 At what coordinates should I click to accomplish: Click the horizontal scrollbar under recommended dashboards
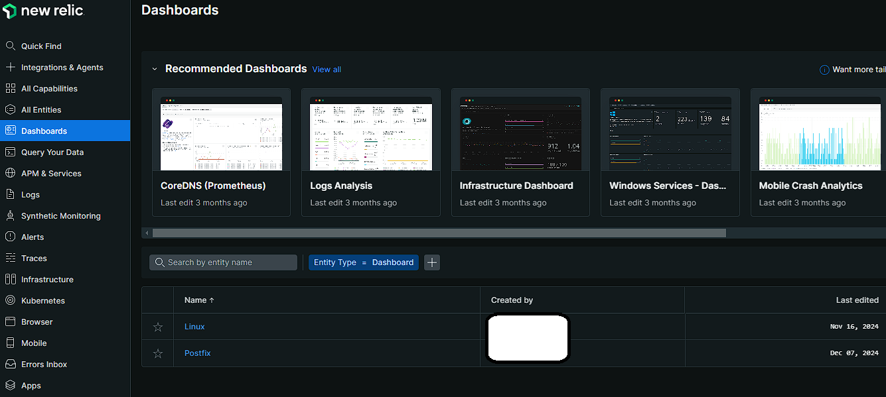click(439, 233)
